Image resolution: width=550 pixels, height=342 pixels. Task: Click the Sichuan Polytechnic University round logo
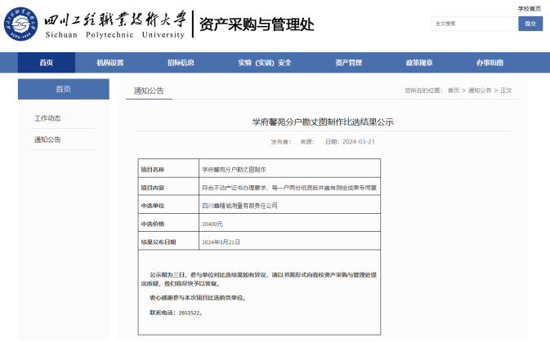[x=20, y=24]
